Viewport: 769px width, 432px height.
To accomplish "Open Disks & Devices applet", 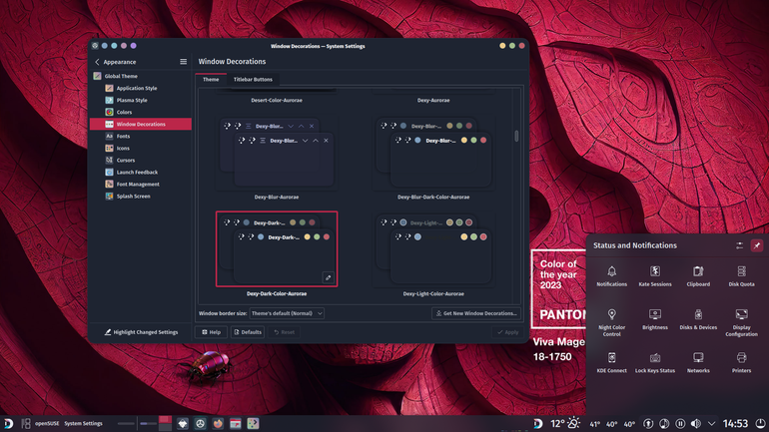I will 698,319.
